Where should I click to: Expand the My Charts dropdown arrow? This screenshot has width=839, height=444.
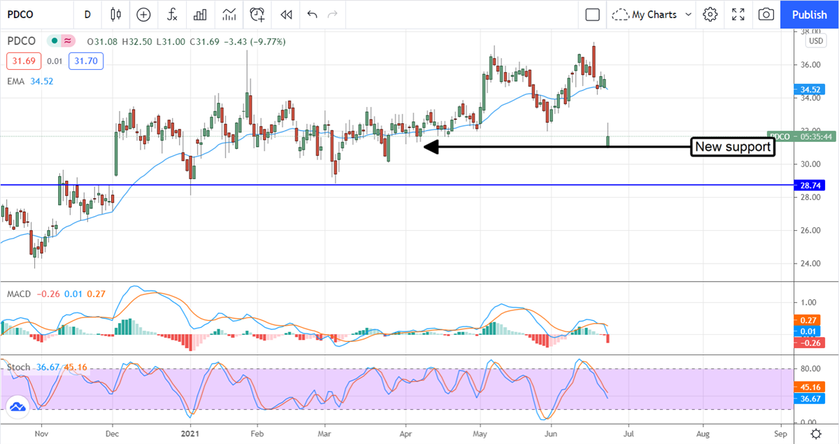pyautogui.click(x=688, y=14)
